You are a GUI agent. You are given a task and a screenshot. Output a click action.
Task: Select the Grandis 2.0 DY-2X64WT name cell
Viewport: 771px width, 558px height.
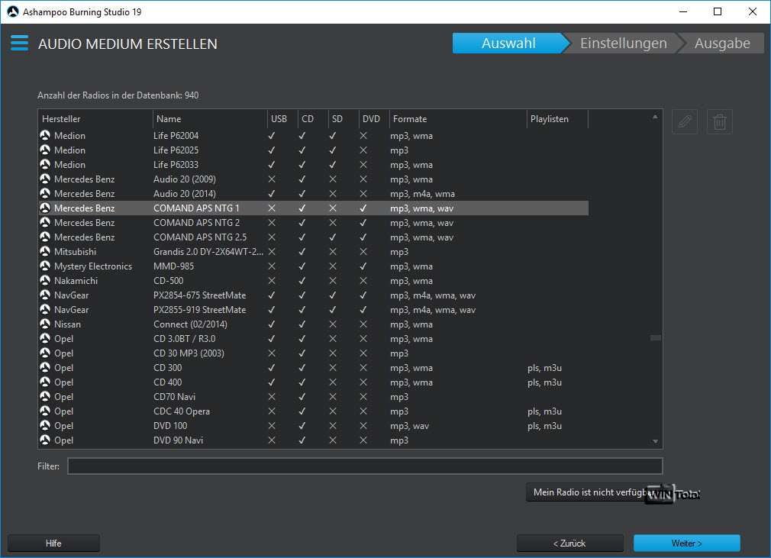pyautogui.click(x=208, y=252)
